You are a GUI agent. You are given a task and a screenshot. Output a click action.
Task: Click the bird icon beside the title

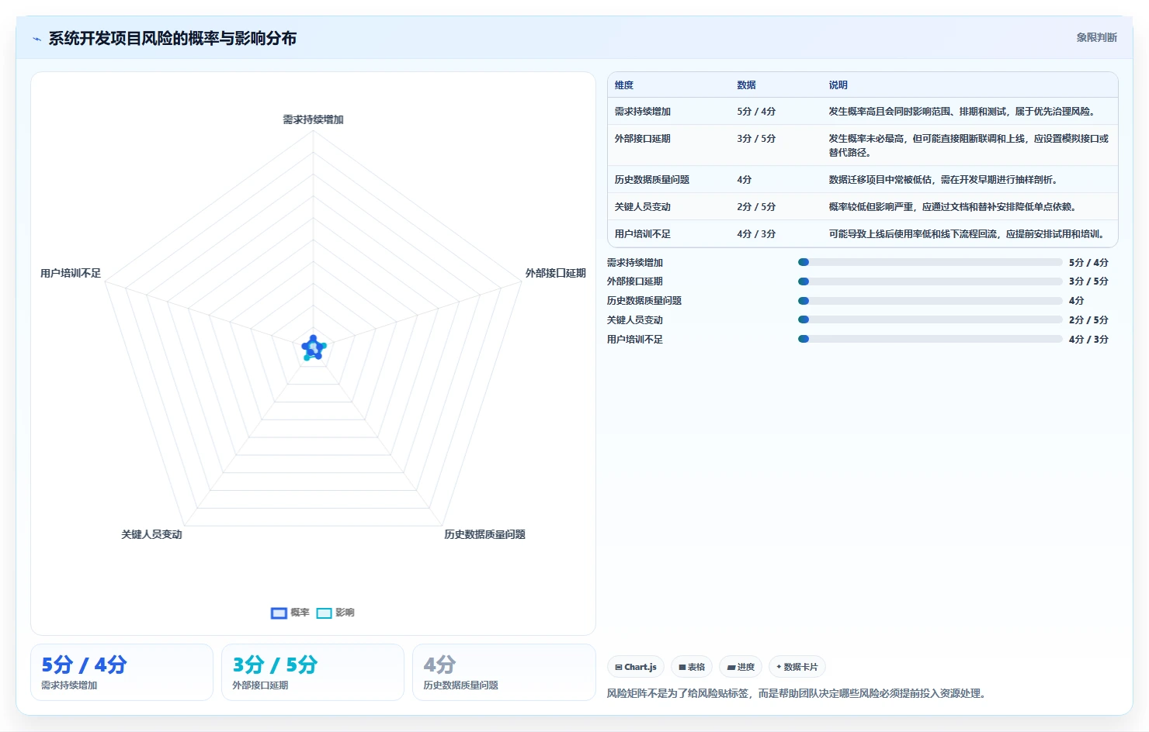click(x=36, y=39)
